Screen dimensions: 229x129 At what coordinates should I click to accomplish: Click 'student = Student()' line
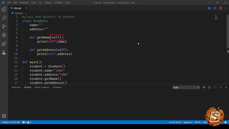[47, 66]
